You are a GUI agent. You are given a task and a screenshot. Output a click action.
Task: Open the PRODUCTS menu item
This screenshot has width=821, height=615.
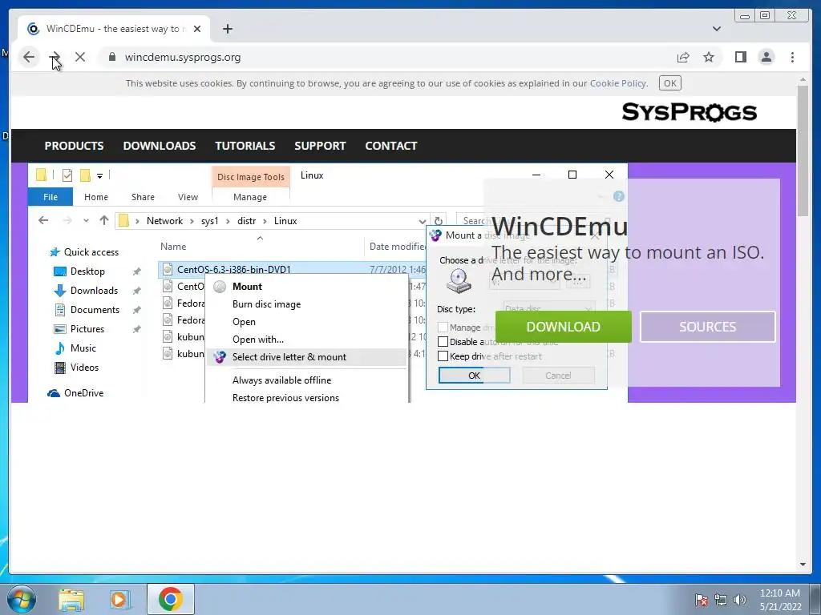point(74,146)
